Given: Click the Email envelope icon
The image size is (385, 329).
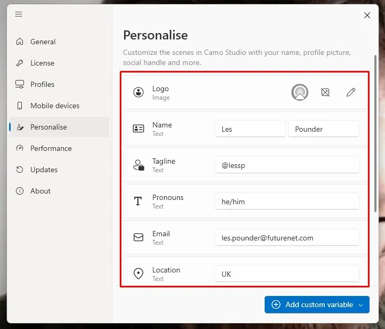Looking at the screenshot, I should click(x=138, y=237).
